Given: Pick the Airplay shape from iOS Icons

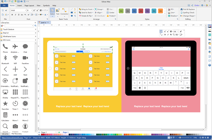Looking at the screenshot, I should [5, 92].
